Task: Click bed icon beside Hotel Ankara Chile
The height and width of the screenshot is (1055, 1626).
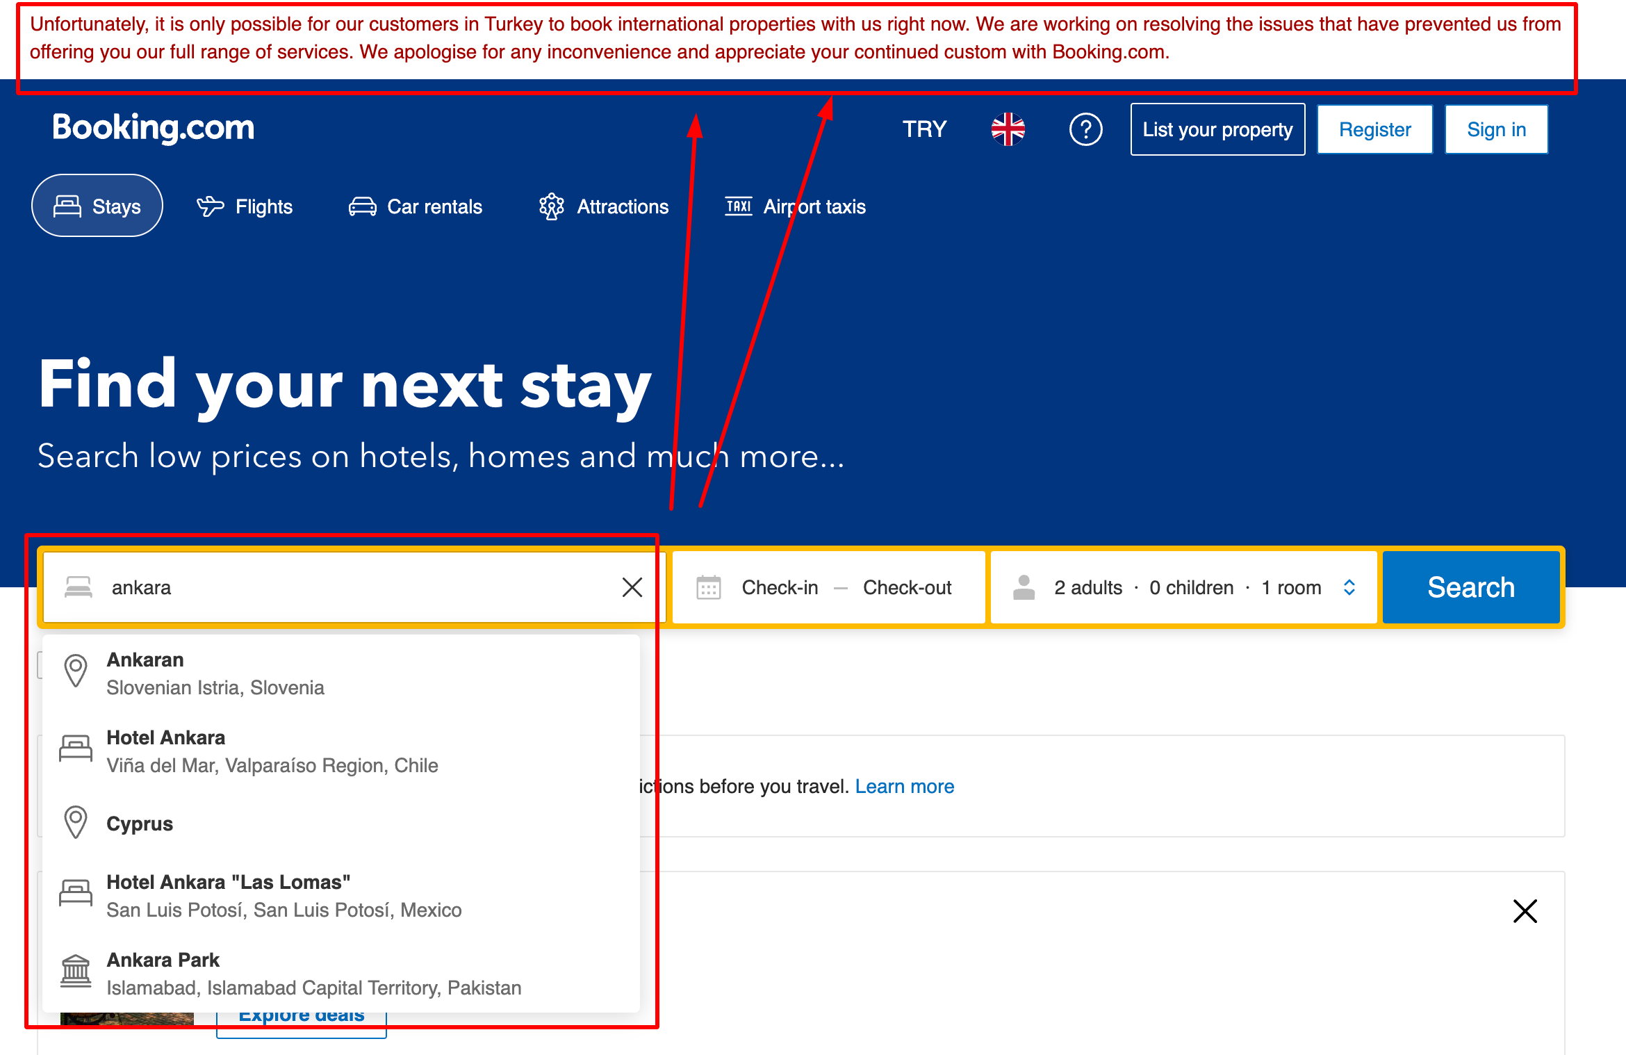Action: point(76,749)
